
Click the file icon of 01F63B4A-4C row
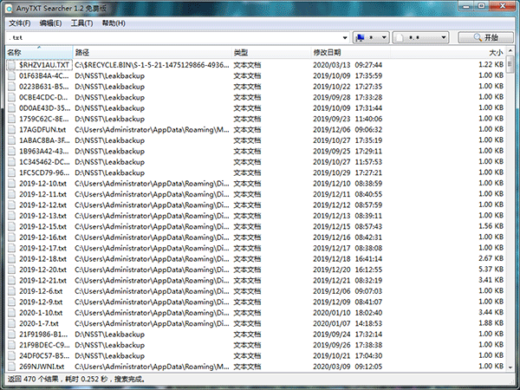[x=11, y=75]
